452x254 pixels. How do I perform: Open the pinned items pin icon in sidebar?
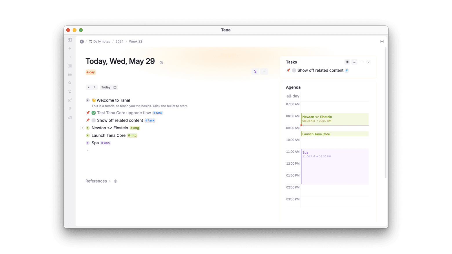point(70,109)
